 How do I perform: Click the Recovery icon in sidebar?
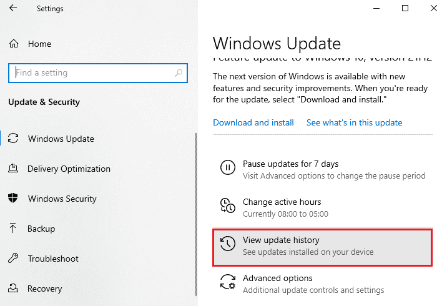click(13, 288)
